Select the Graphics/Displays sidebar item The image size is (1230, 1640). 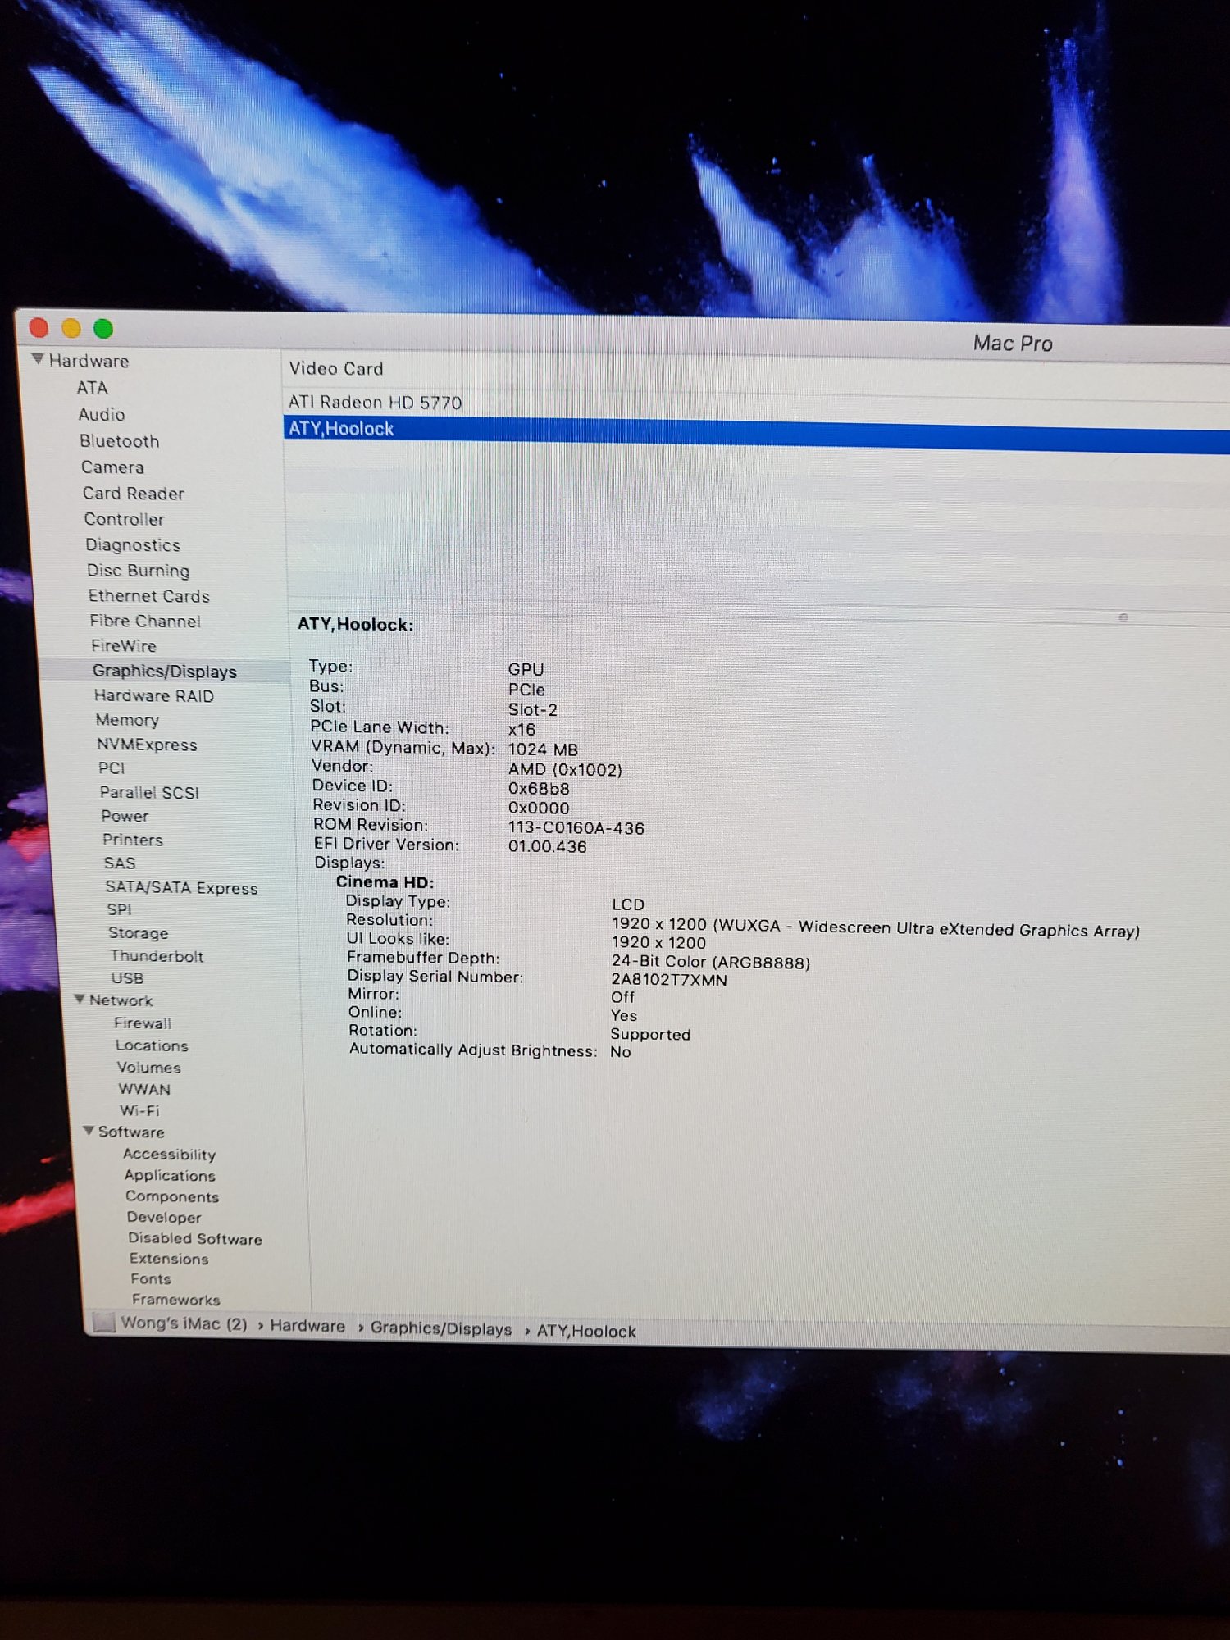[x=164, y=672]
